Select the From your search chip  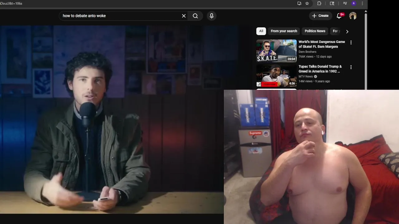(284, 31)
